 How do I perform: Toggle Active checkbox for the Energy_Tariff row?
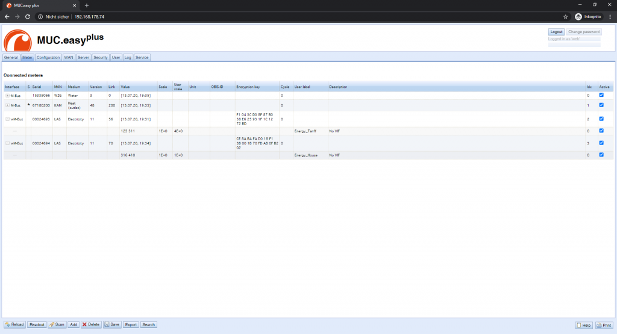(601, 131)
